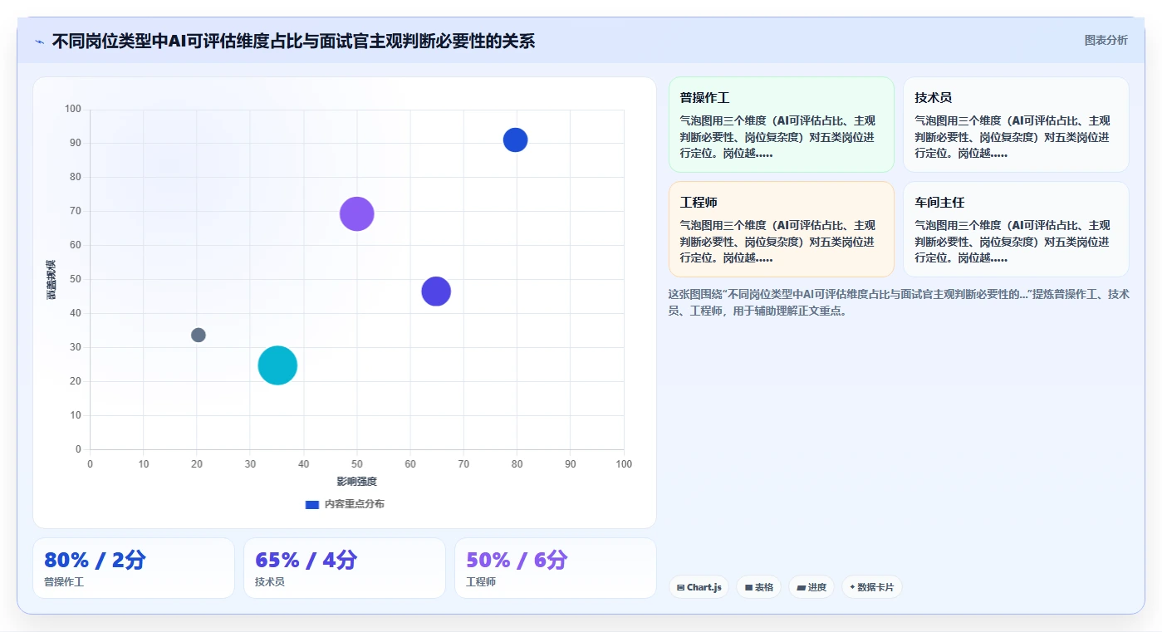Image resolution: width=1162 pixels, height=632 pixels.
Task: Click the 工程师 label under 50%
Action: point(481,582)
